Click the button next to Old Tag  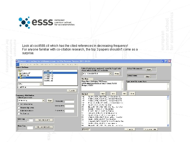pos(44,120)
